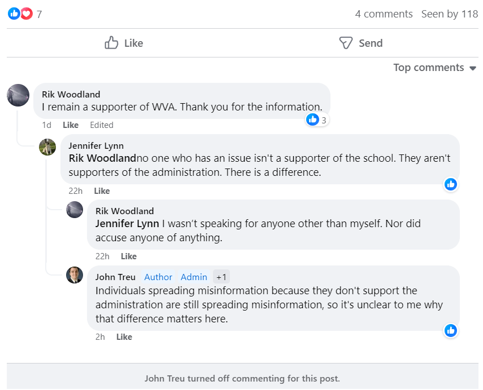Click the like reaction on Jennifer Lynn's comment
This screenshot has width=483, height=390.
tap(450, 184)
